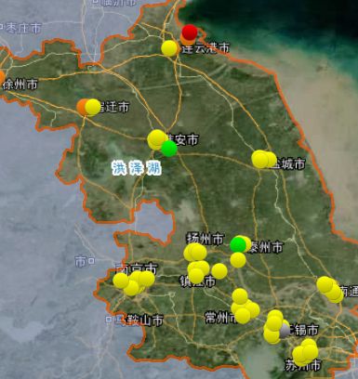
Task: Select the 镇江市 city label
Action: pos(197,281)
